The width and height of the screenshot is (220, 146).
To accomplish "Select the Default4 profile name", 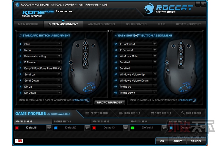I will [x=147, y=128].
